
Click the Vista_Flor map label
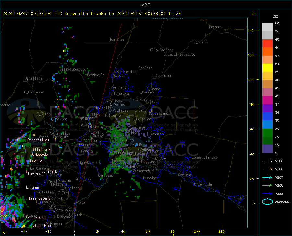pos(42,226)
